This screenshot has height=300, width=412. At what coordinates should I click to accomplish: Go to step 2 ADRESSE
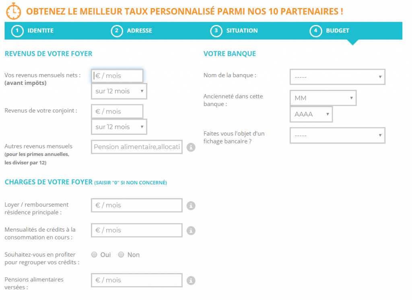[x=133, y=31]
